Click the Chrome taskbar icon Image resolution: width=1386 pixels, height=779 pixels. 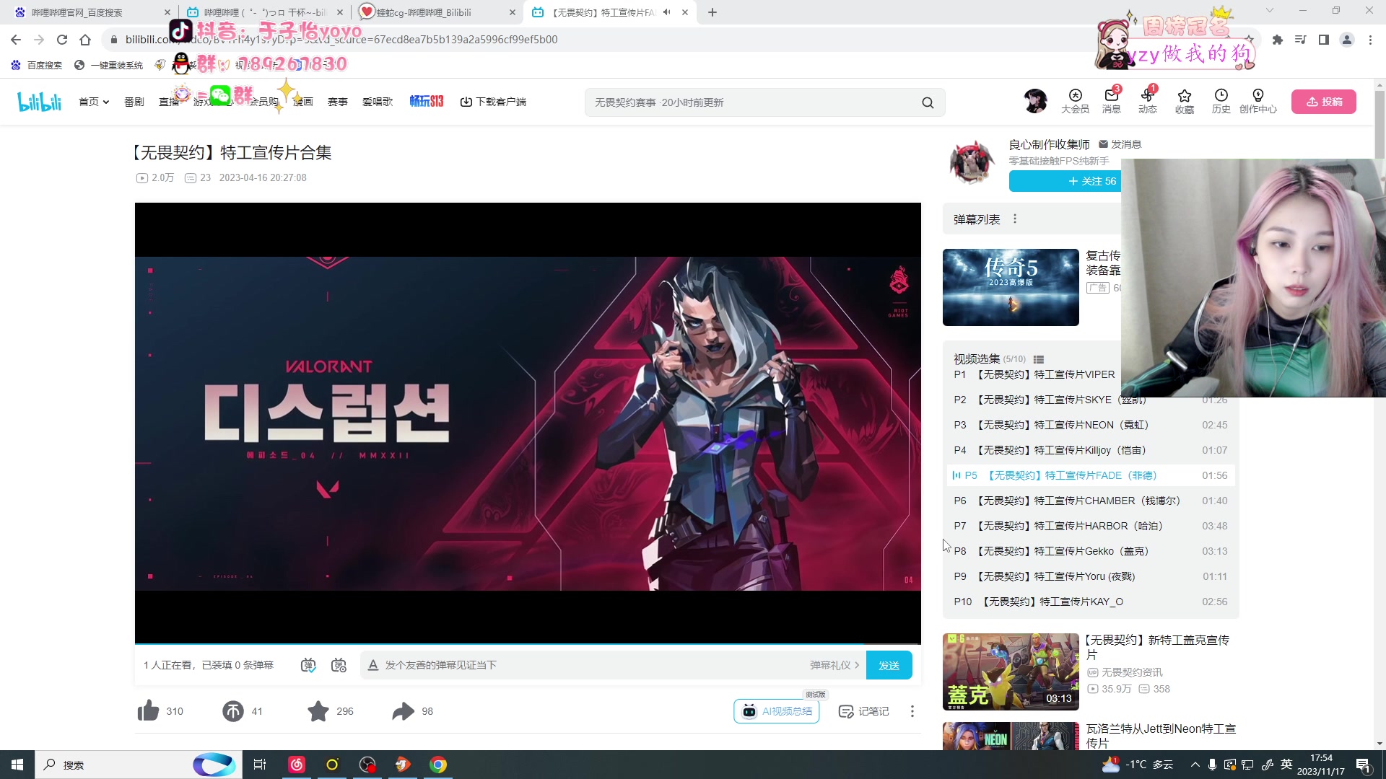[438, 765]
